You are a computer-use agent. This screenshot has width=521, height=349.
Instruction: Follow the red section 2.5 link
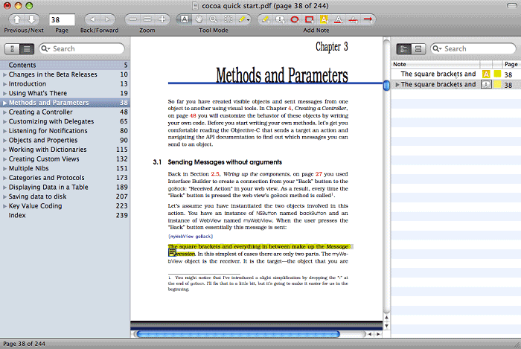[x=215, y=174]
